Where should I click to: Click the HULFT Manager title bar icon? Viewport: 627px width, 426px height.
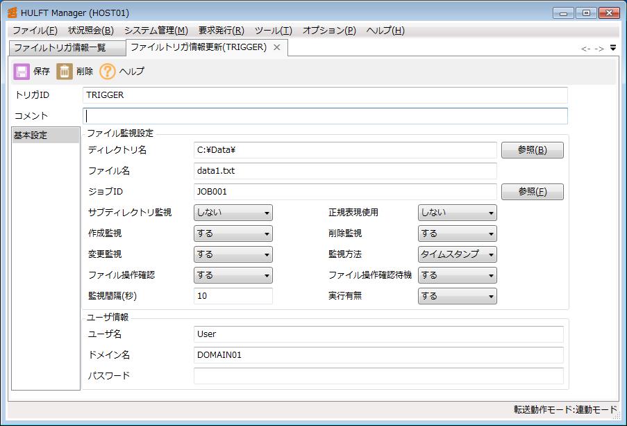click(12, 13)
